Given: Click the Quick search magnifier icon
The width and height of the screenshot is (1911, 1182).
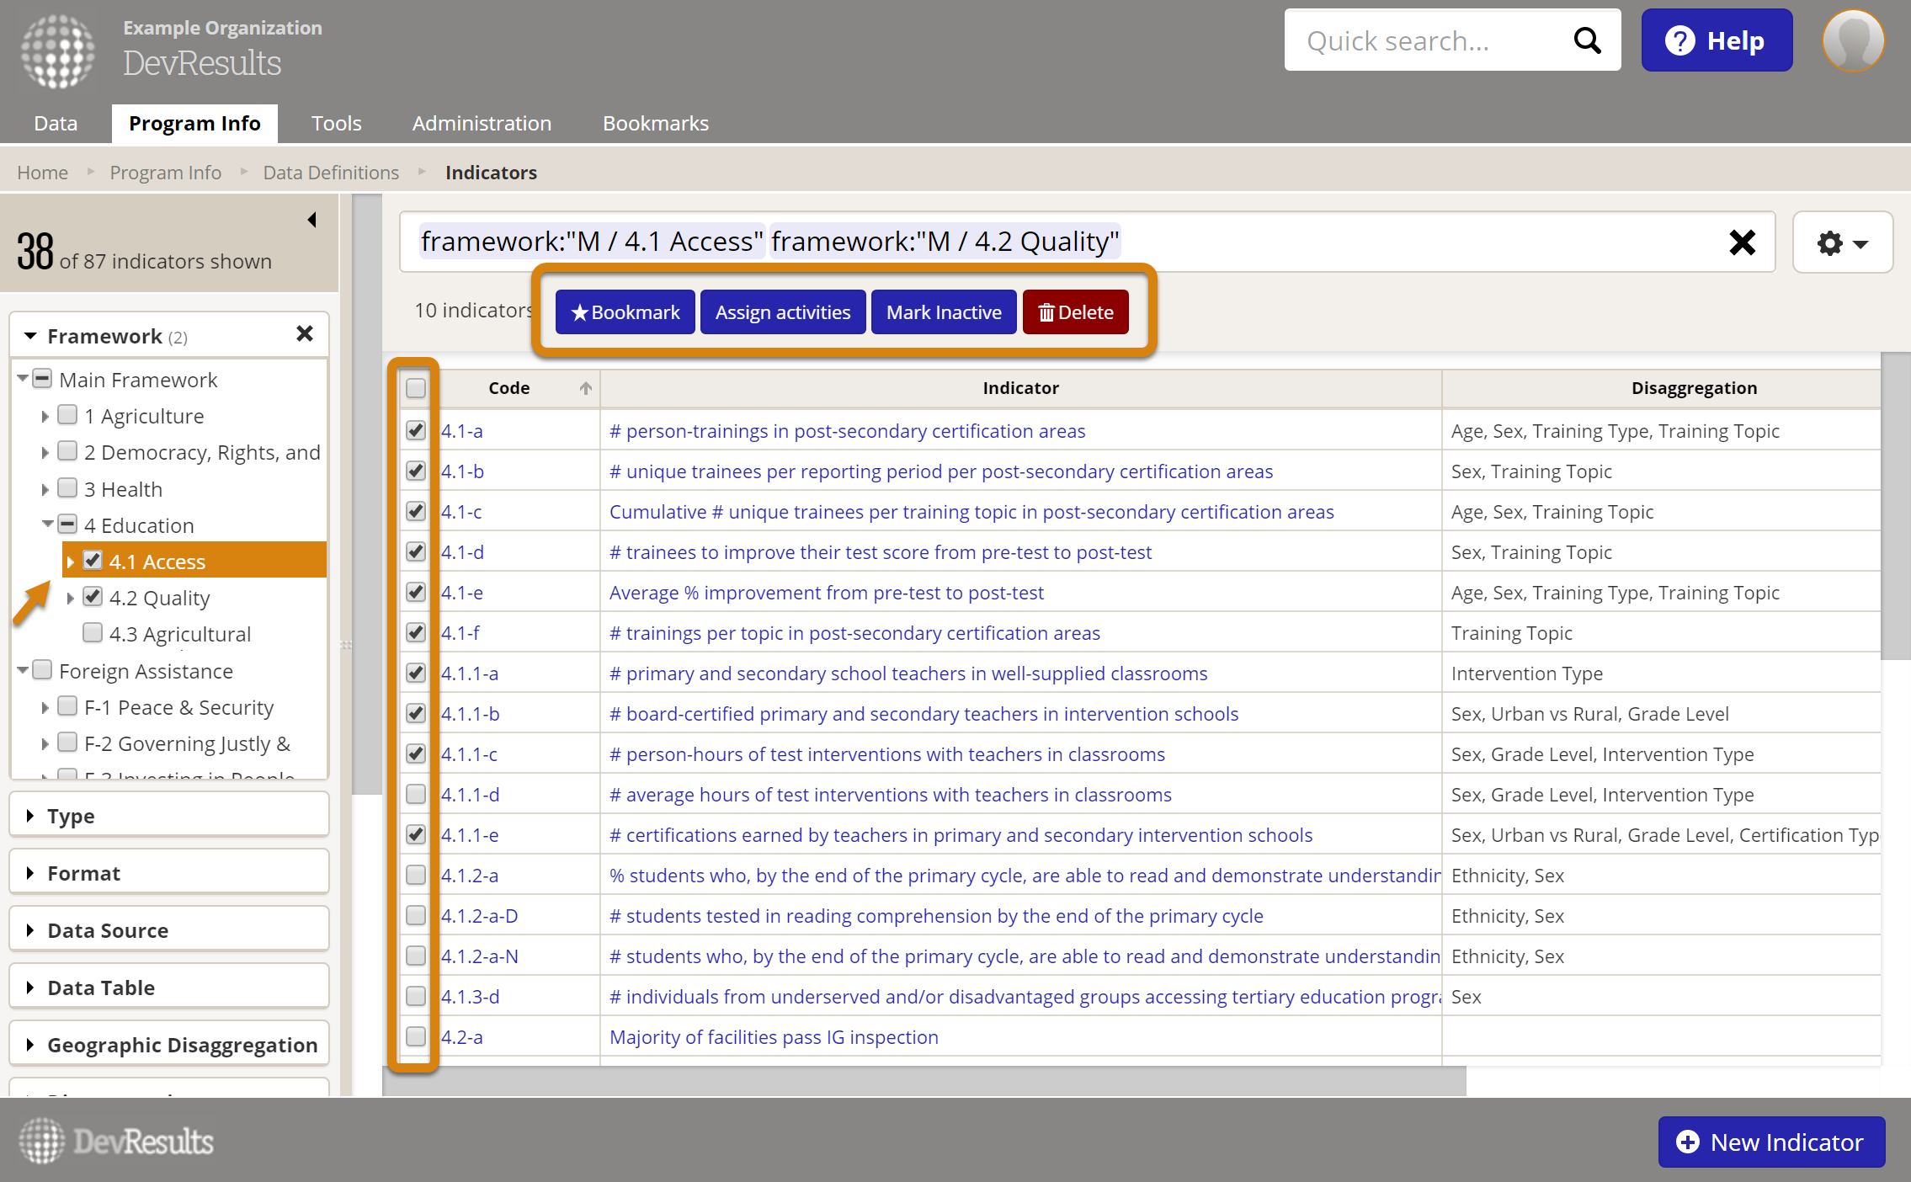Looking at the screenshot, I should point(1587,40).
